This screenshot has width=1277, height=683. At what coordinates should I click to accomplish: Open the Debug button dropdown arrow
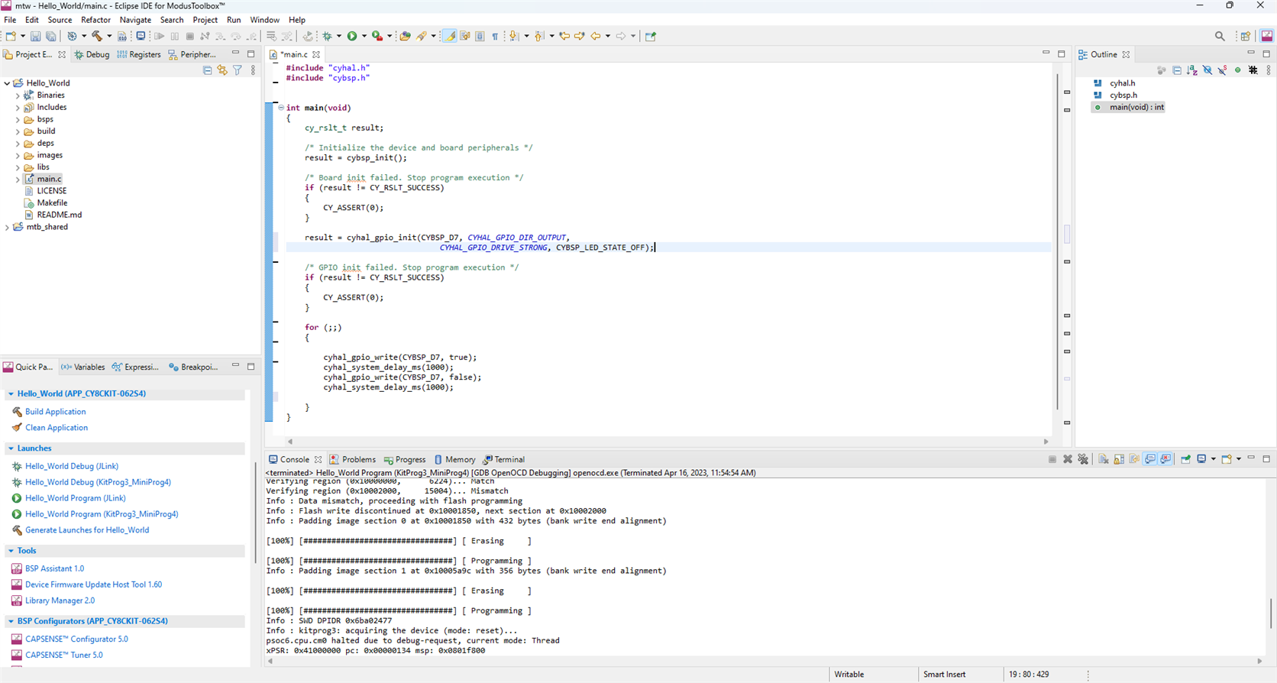(339, 36)
